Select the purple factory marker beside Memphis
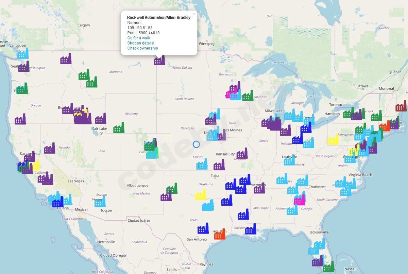Image resolution: width=408 pixels, height=274 pixels. pyautogui.click(x=259, y=189)
